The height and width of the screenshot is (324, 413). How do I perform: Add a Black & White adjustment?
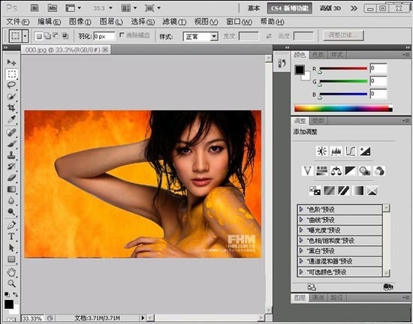click(x=351, y=171)
